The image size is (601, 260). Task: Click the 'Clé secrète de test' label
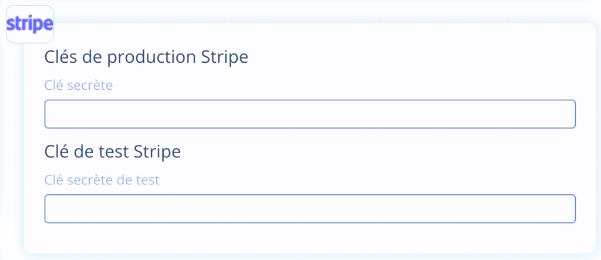102,180
